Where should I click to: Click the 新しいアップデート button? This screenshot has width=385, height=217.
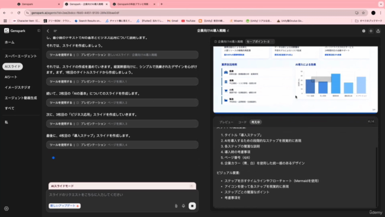pos(64,206)
